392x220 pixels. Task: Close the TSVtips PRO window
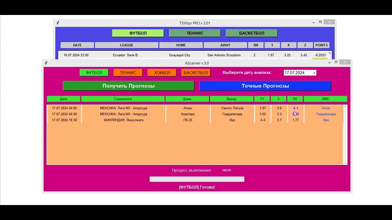point(329,22)
